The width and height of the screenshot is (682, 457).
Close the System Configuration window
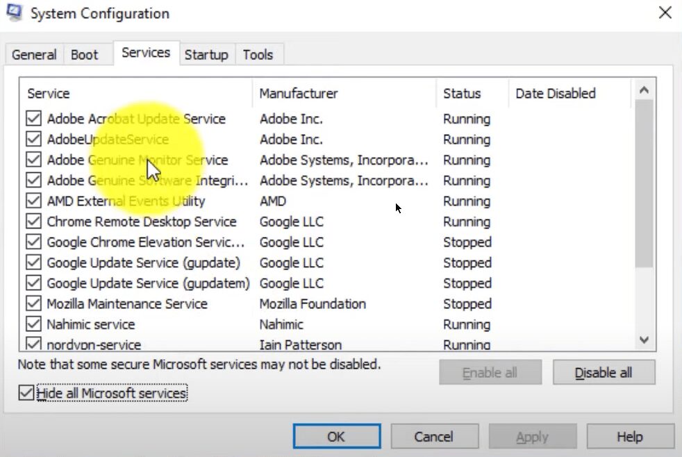[665, 13]
